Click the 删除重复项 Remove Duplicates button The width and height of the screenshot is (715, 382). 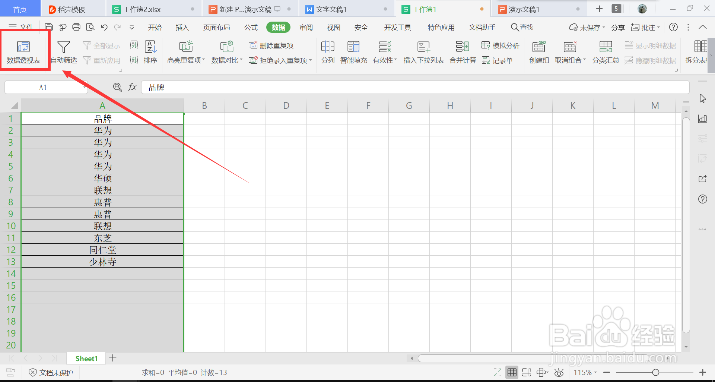click(271, 45)
